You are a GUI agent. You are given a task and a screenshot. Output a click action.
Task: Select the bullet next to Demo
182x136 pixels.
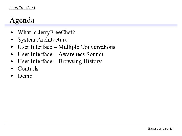(12, 76)
